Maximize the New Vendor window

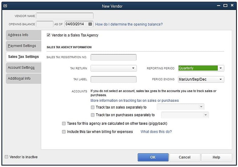click(x=225, y=6)
